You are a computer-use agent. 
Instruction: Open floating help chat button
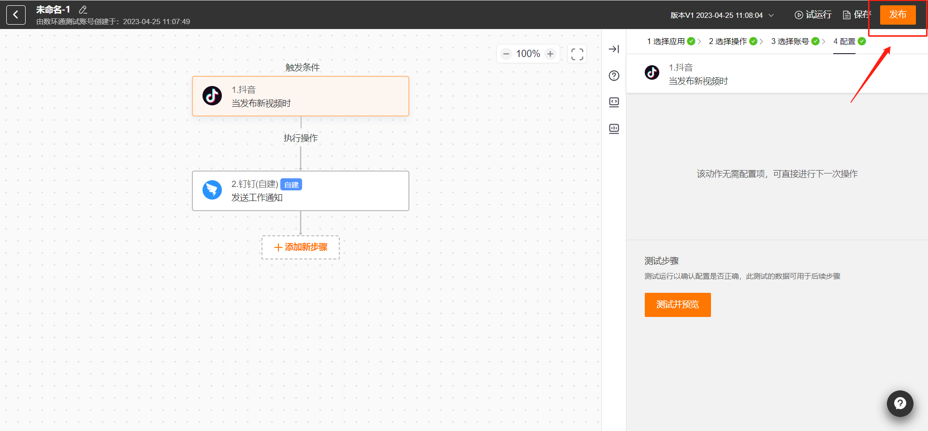click(x=899, y=403)
